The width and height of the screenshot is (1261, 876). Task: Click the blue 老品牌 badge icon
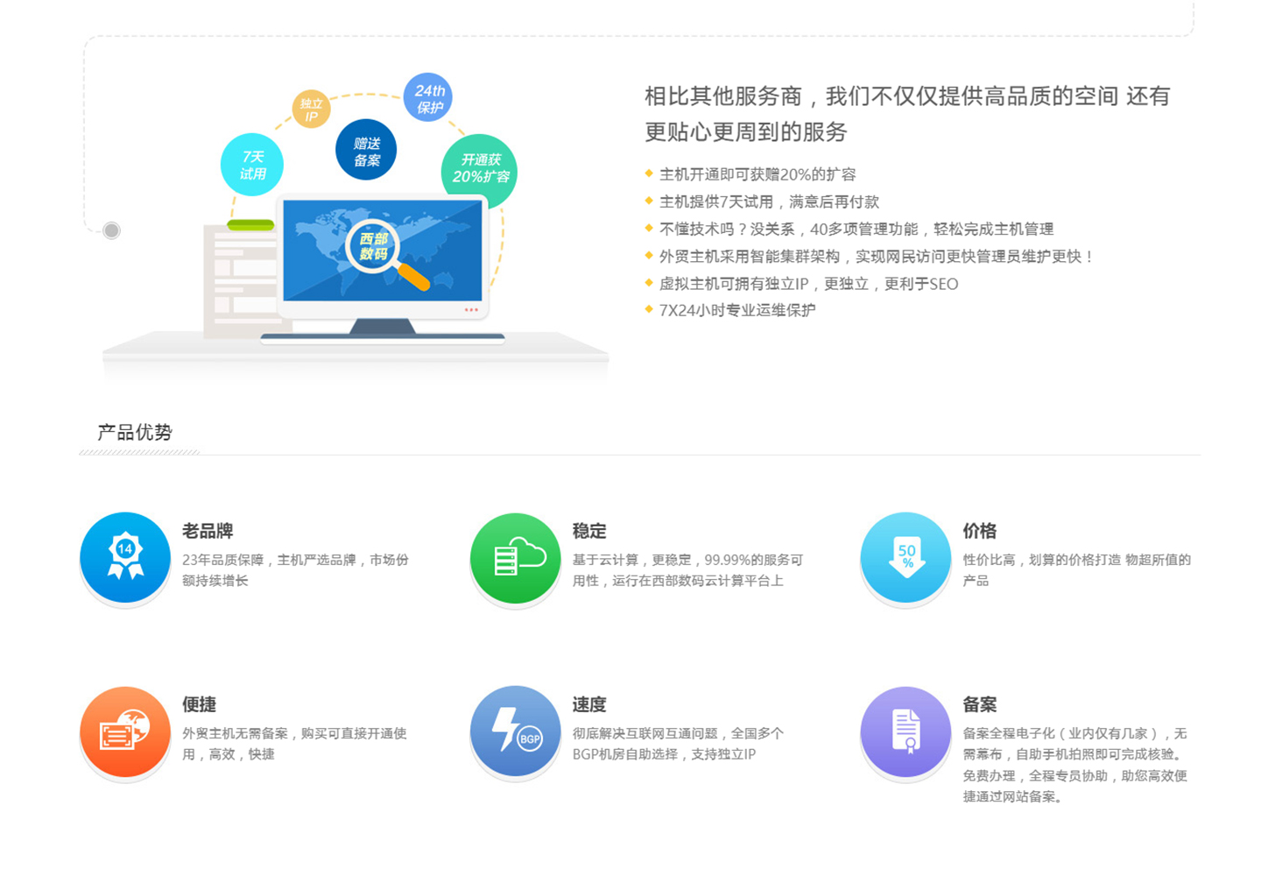coord(125,558)
